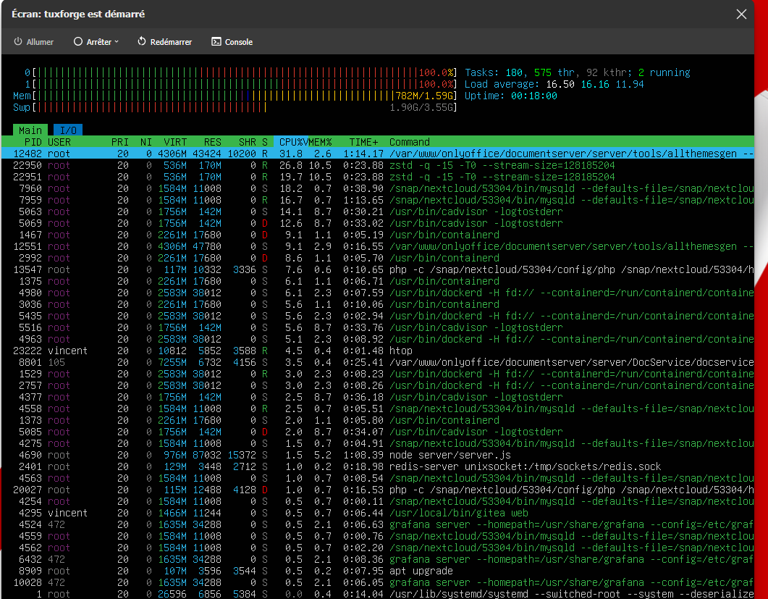Image resolution: width=768 pixels, height=599 pixels.
Task: Sort by the TIME+ column header
Action: [363, 142]
